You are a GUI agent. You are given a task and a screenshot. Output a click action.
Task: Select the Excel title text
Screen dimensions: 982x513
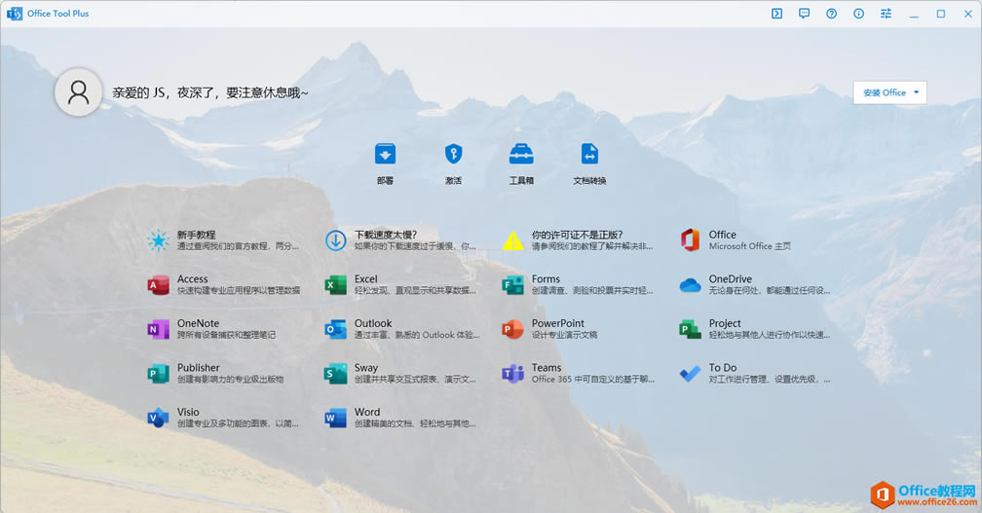pyautogui.click(x=365, y=279)
